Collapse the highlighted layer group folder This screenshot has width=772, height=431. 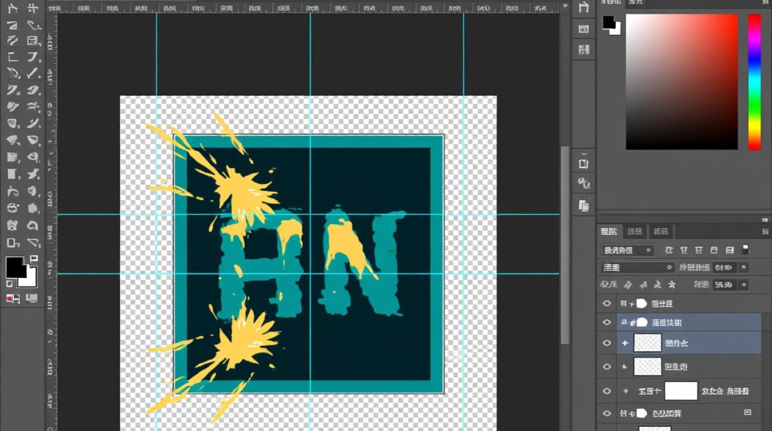(625, 323)
